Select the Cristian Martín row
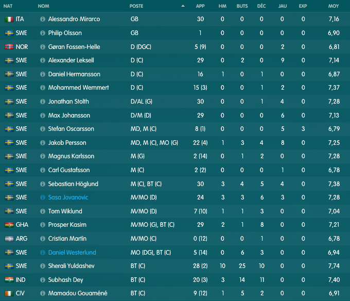Screen dimensions: 350x301 (175, 239)
